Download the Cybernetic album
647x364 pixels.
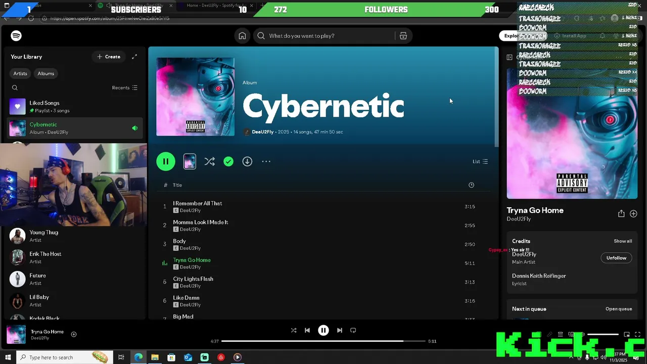coord(247,161)
